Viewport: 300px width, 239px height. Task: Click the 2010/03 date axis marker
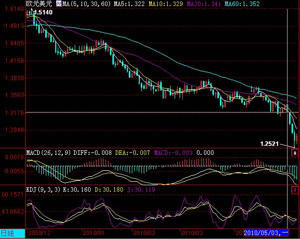(x=192, y=233)
